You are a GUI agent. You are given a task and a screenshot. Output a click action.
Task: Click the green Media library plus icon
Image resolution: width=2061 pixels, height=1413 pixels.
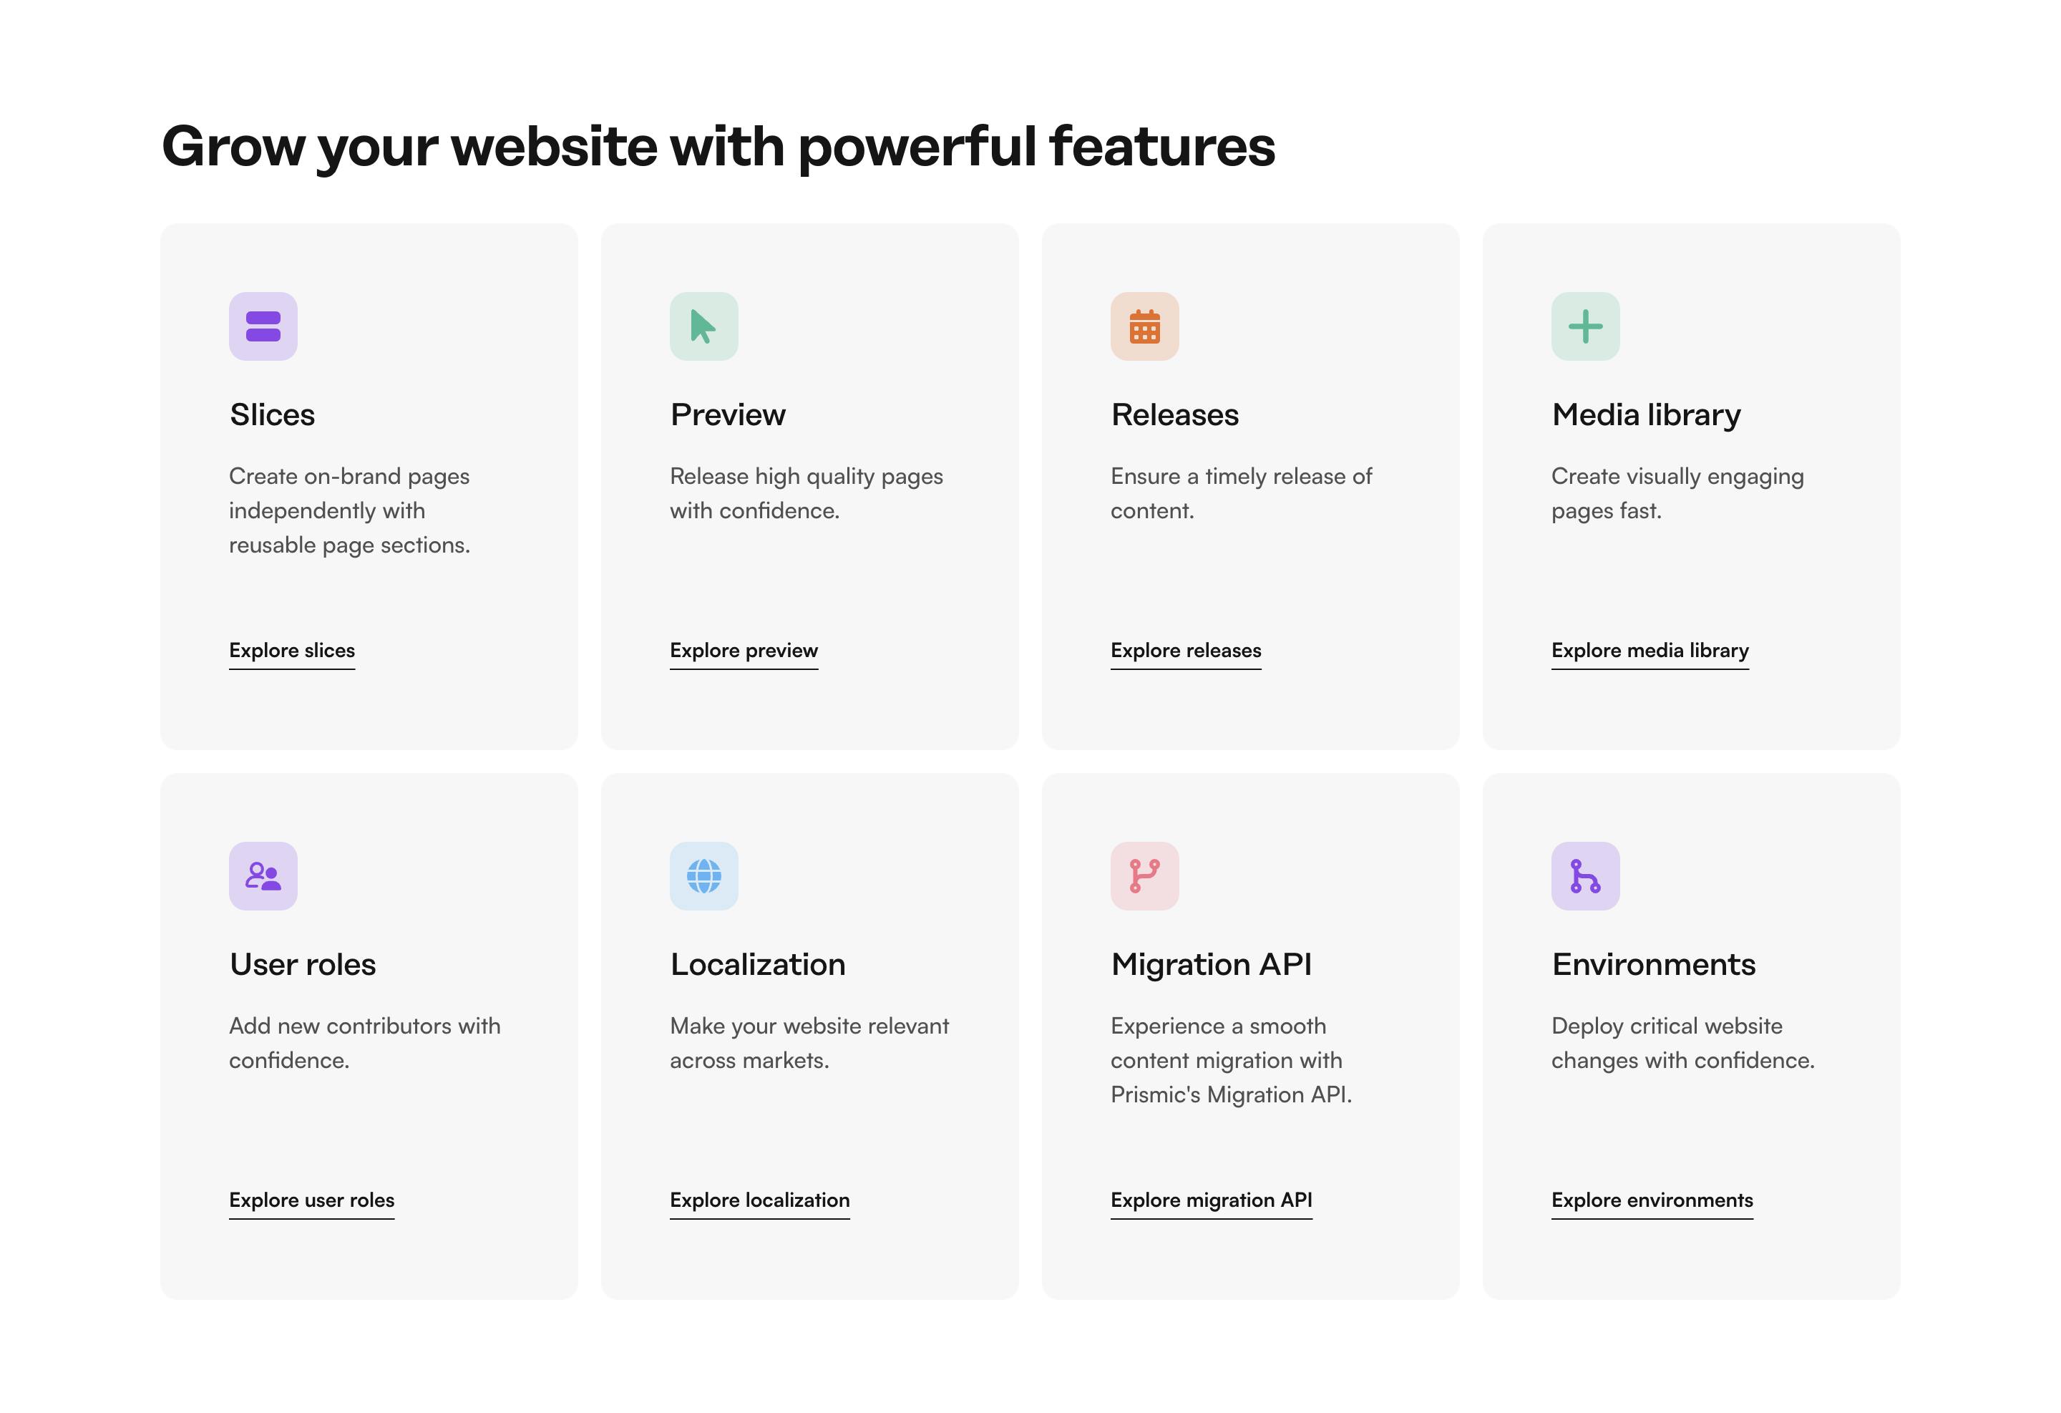pos(1585,326)
